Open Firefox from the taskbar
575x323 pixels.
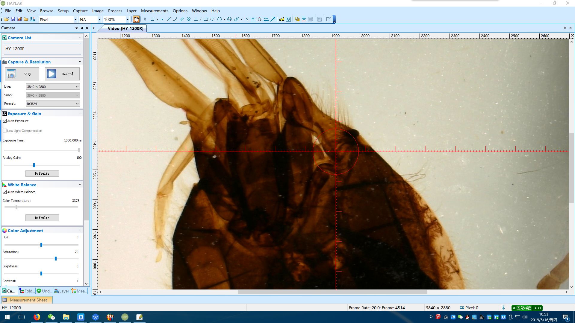[37, 317]
